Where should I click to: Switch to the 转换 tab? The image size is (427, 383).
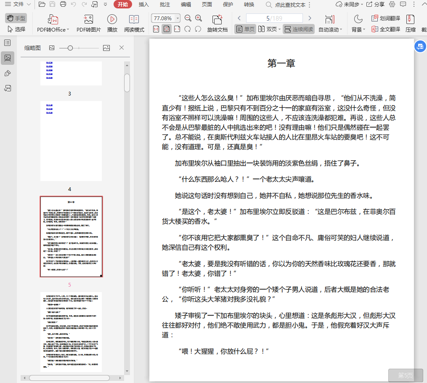(x=249, y=5)
